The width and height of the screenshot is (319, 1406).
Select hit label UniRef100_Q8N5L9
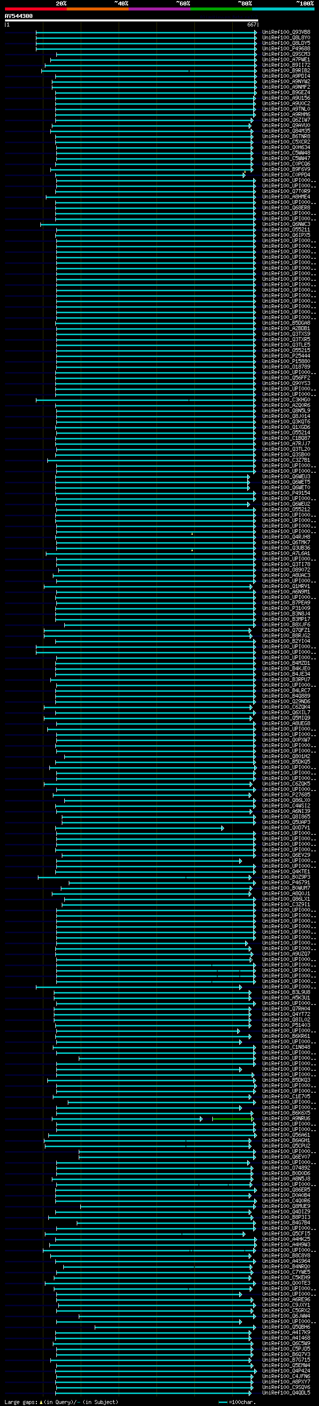coord(286,410)
